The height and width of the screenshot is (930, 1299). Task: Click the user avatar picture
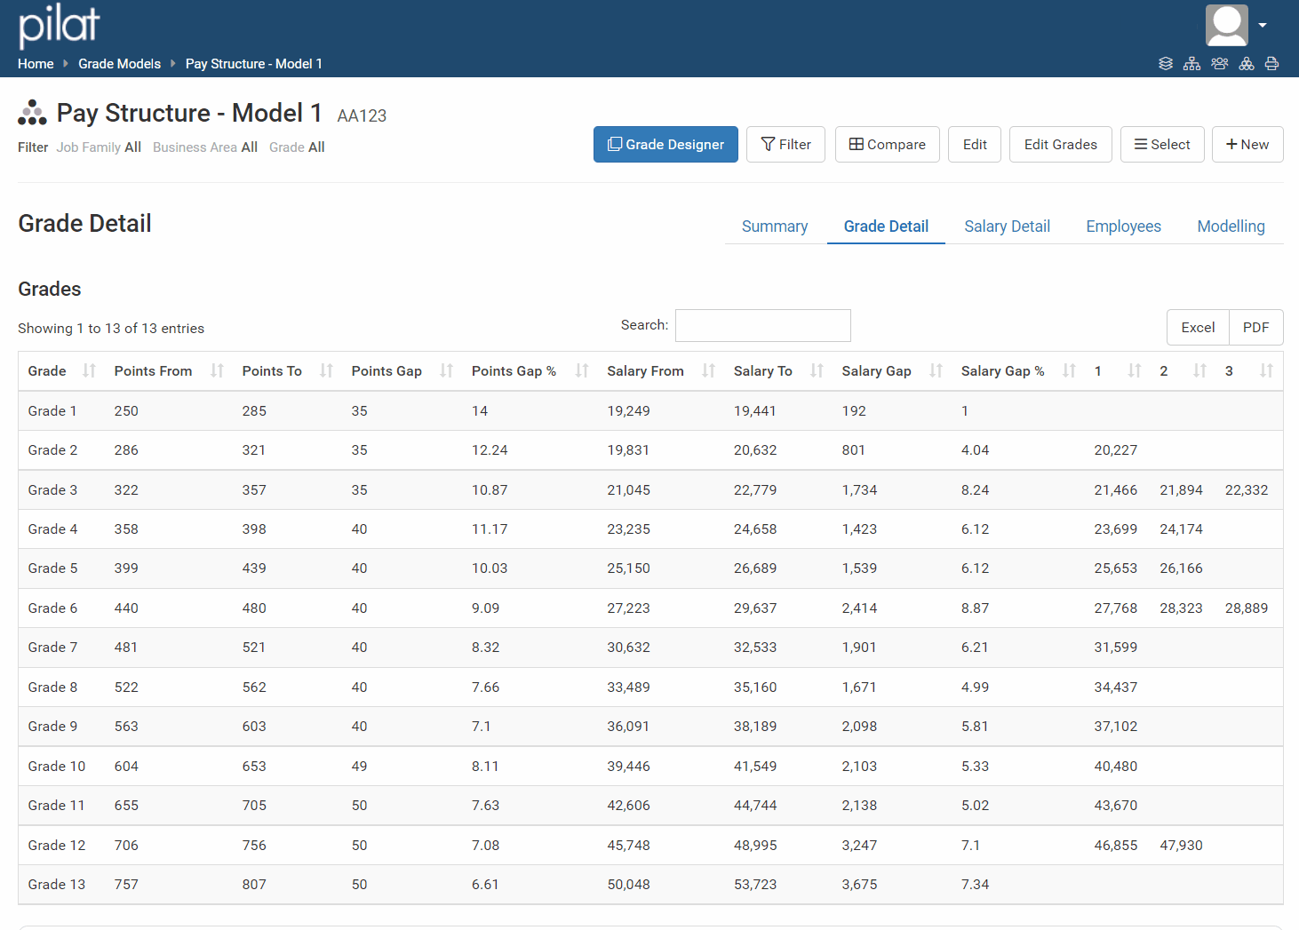[x=1227, y=25]
